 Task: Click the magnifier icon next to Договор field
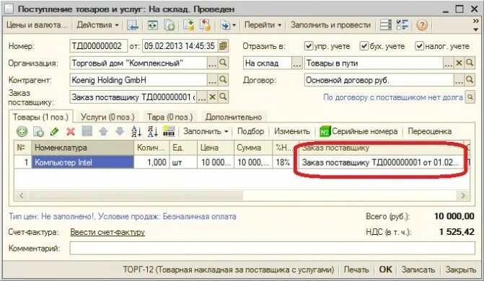[470, 80]
